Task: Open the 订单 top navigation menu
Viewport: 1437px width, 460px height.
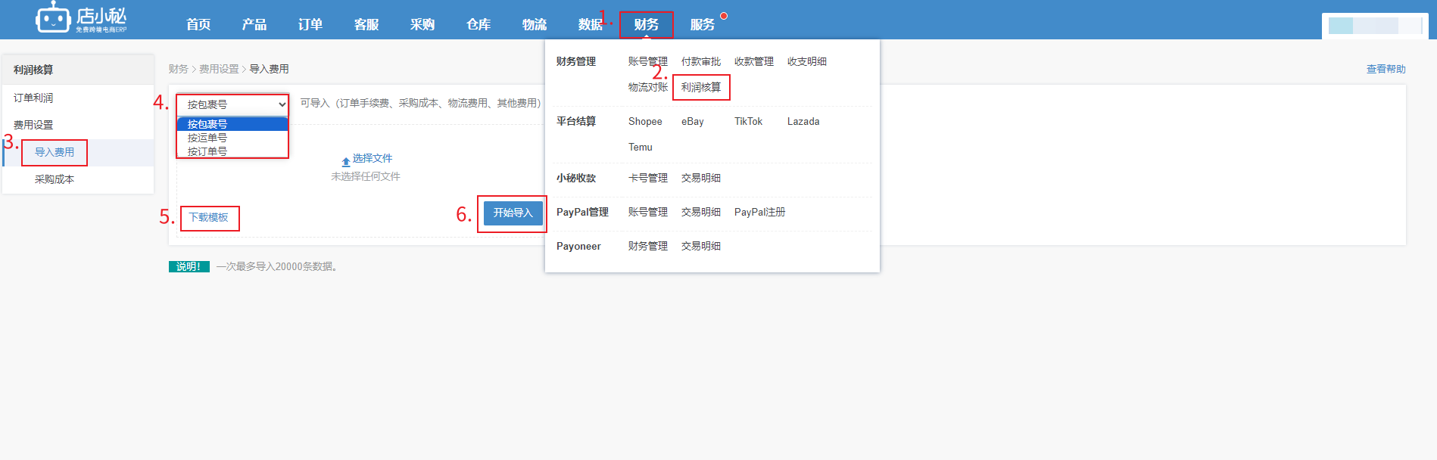Action: tap(310, 25)
